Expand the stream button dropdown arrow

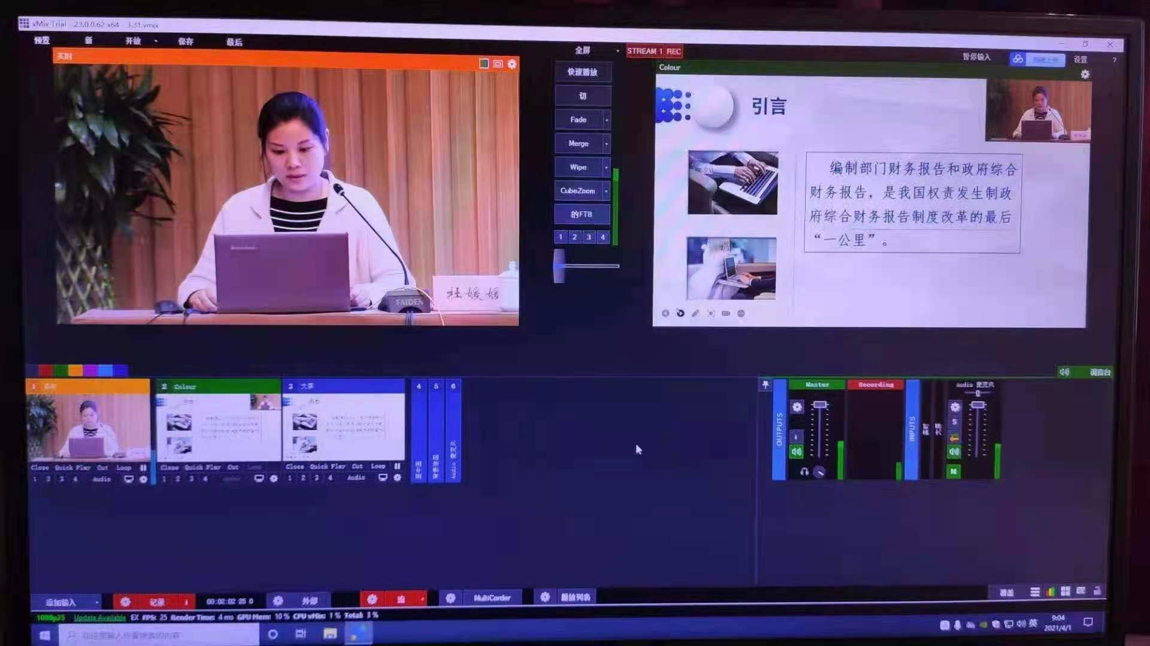click(x=422, y=599)
